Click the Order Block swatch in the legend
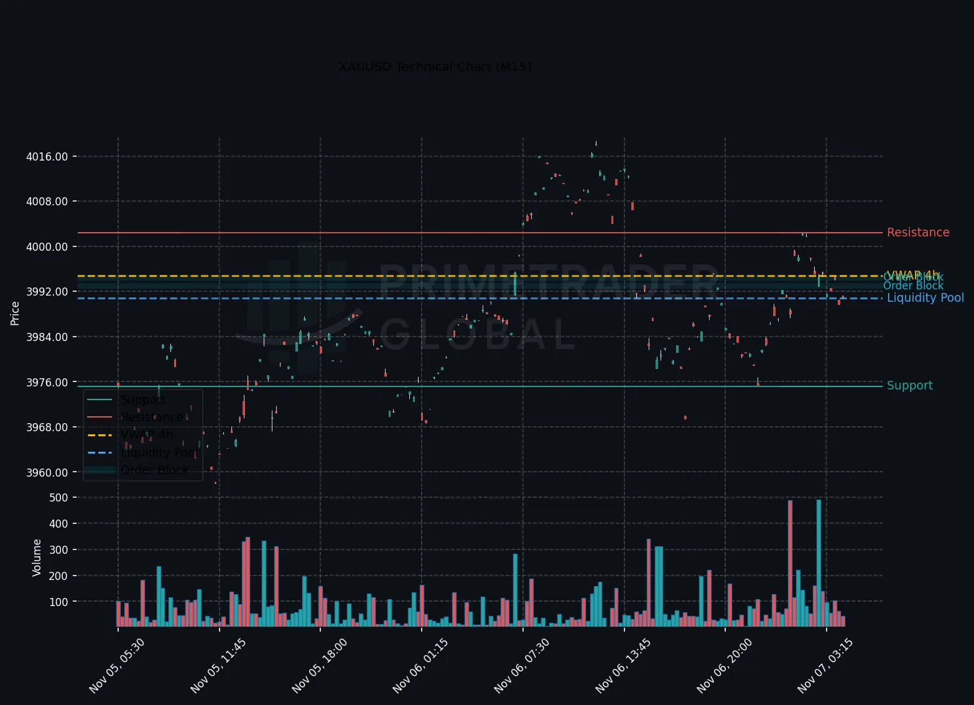The width and height of the screenshot is (974, 705). [x=100, y=470]
